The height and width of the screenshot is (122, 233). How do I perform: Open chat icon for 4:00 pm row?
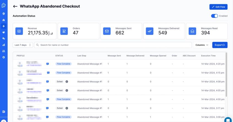[x=48, y=99]
